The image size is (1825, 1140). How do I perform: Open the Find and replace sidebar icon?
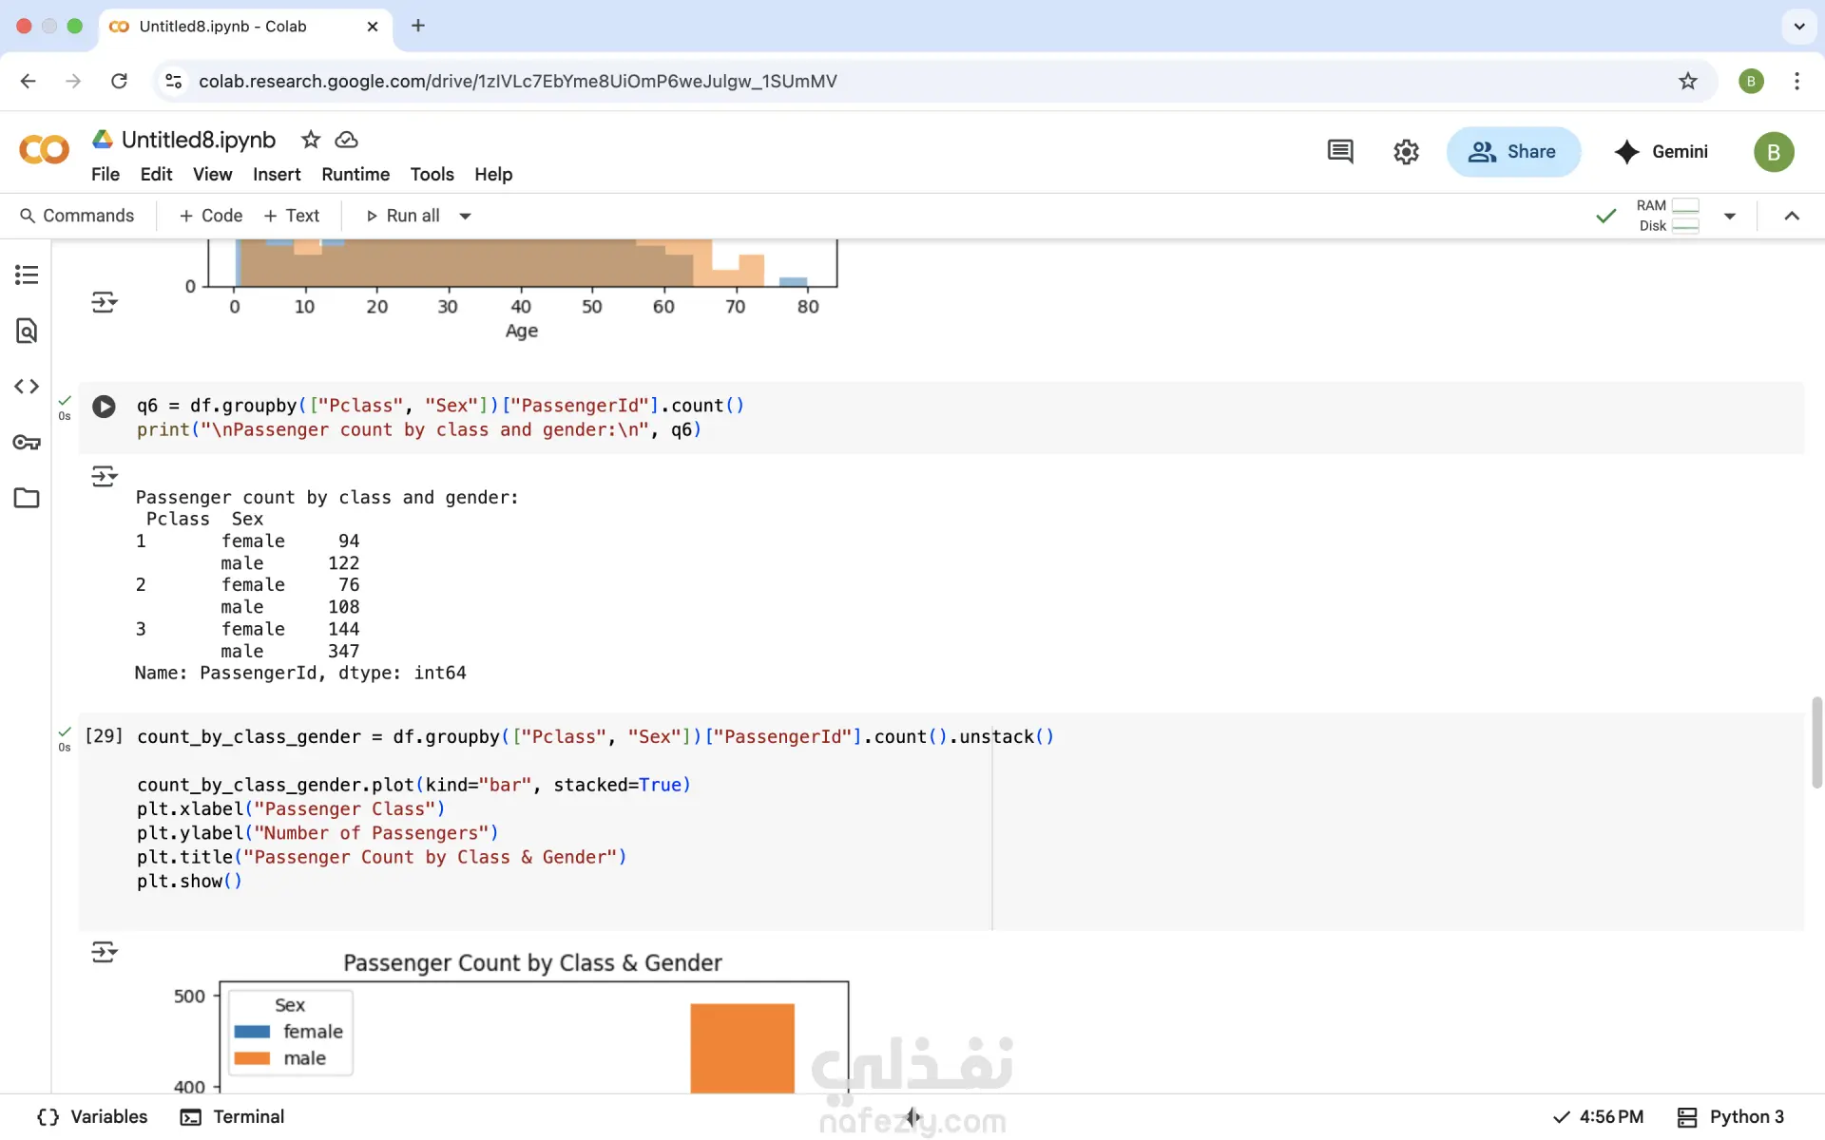pos(27,331)
